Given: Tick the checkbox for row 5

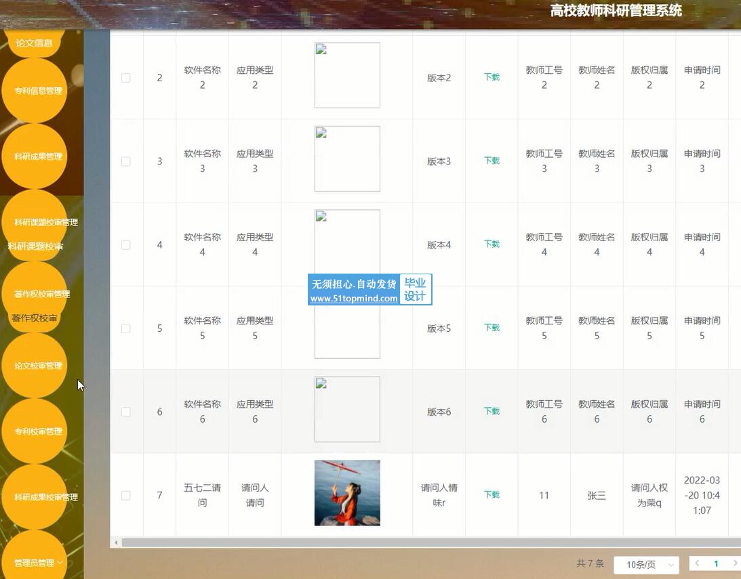Looking at the screenshot, I should pyautogui.click(x=125, y=328).
